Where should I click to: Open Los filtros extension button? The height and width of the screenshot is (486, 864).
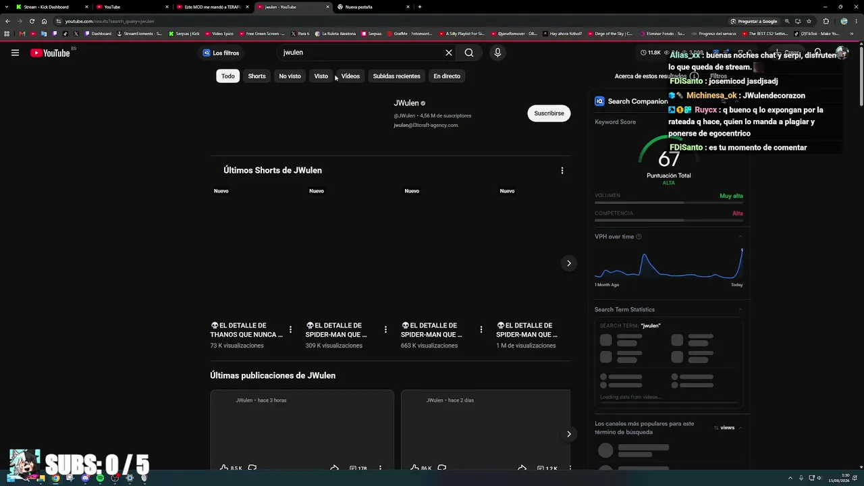221,53
